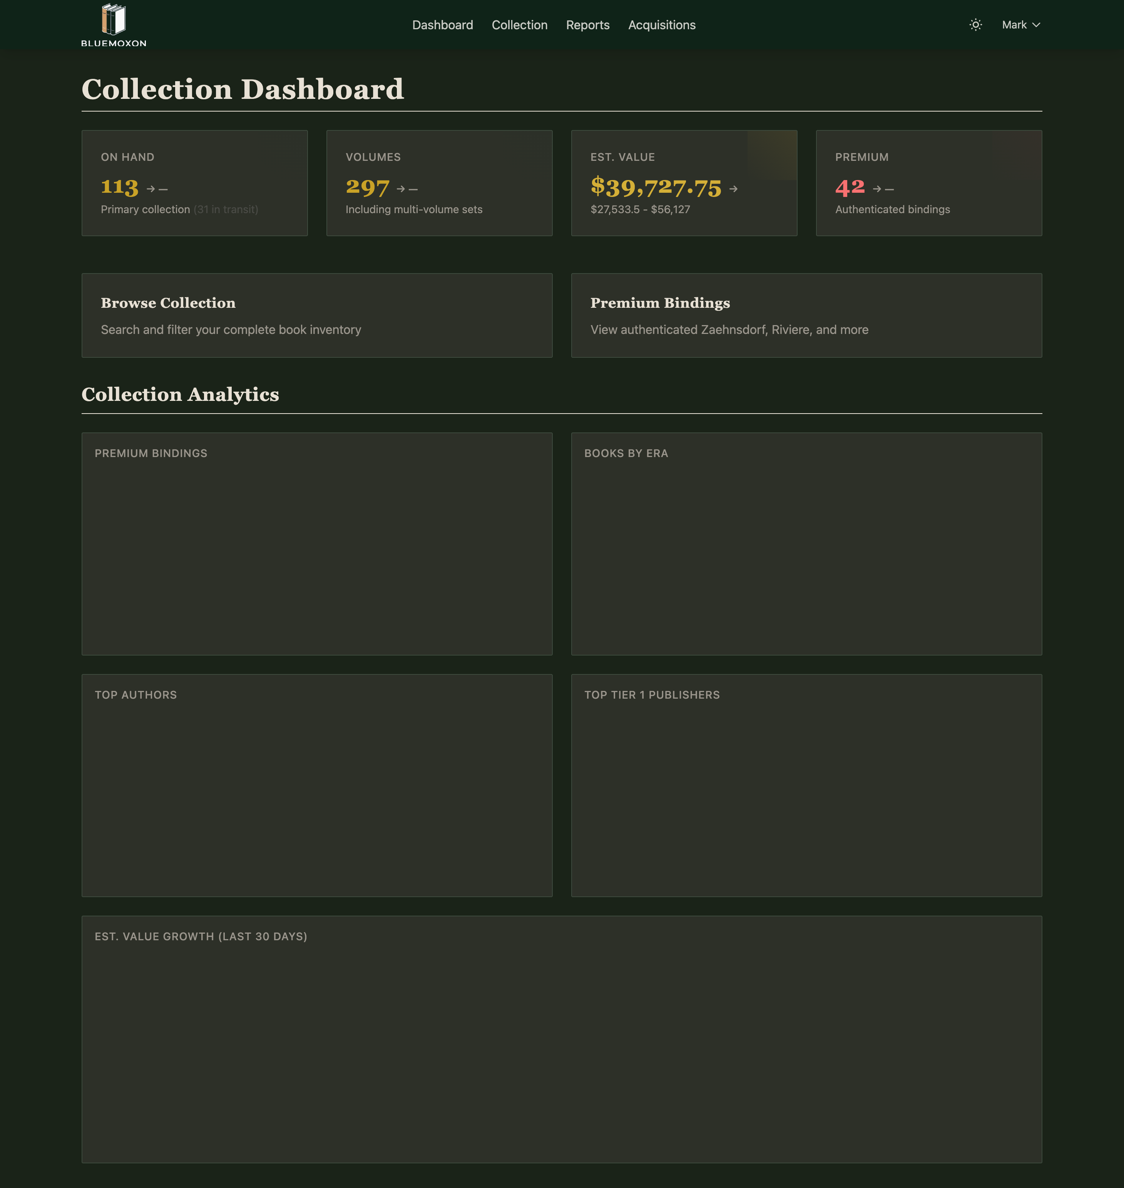1124x1188 pixels.
Task: Click the sun icon in the top bar
Action: point(975,25)
